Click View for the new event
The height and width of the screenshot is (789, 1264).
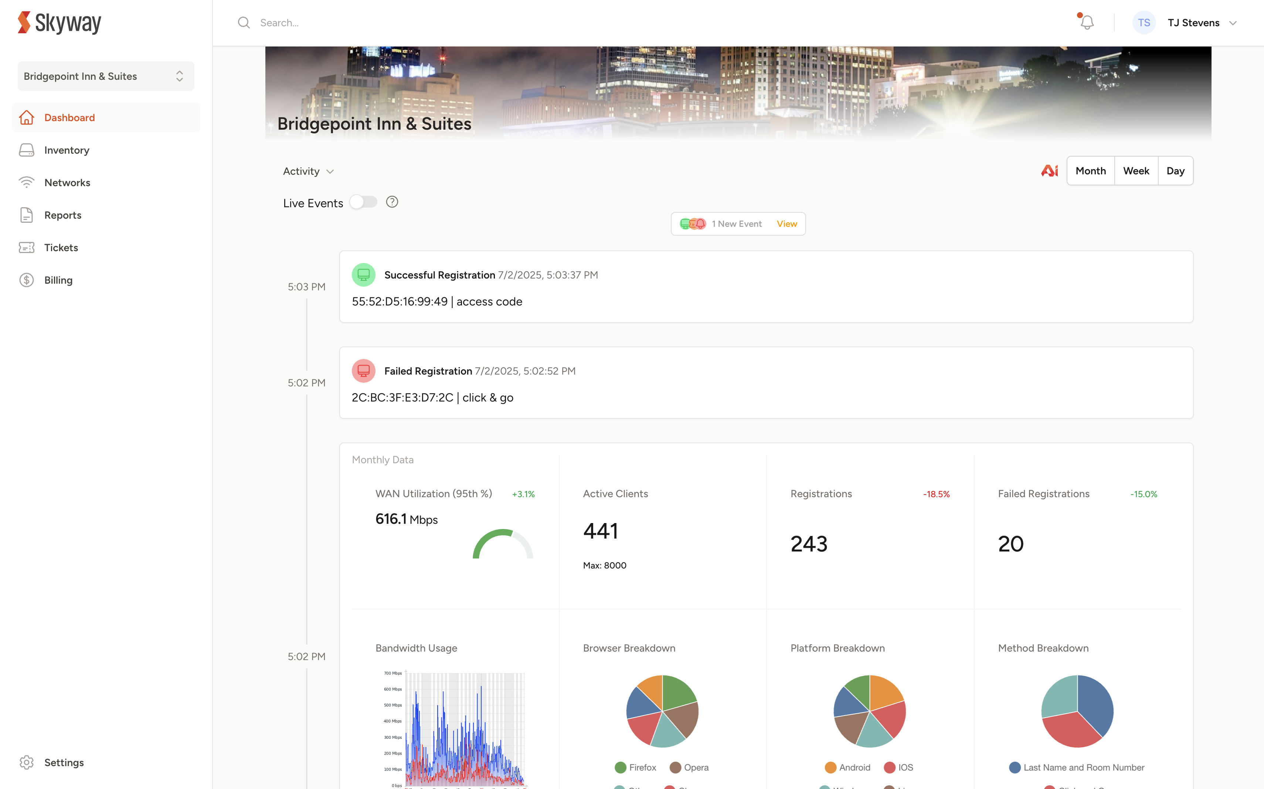(x=786, y=224)
